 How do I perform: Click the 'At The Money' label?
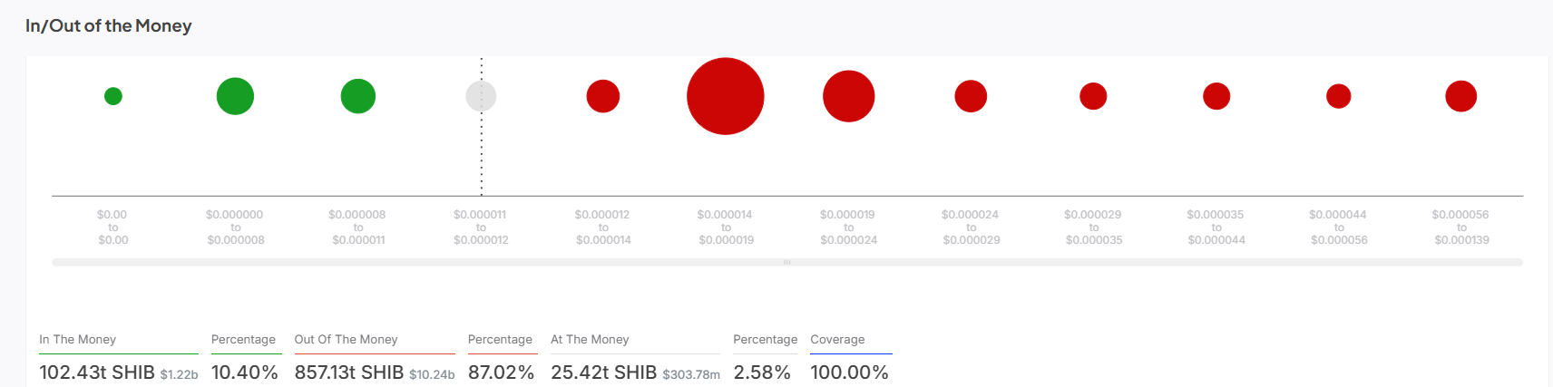590,340
